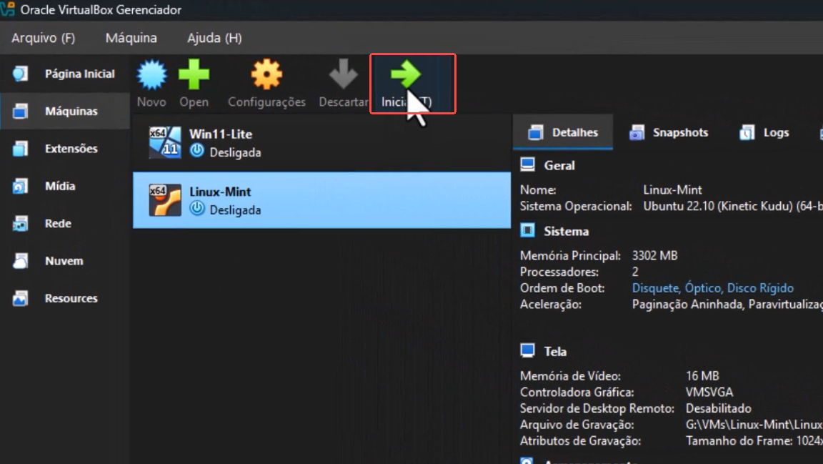Start the VM with Iniciar arrow

pyautogui.click(x=406, y=74)
